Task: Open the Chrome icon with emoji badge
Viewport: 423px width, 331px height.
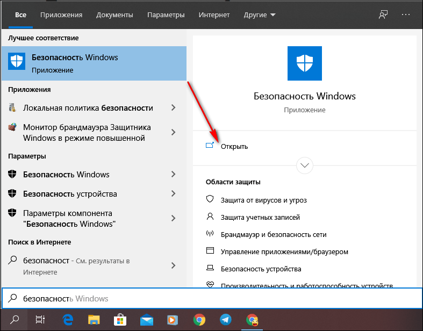Action: tap(252, 320)
